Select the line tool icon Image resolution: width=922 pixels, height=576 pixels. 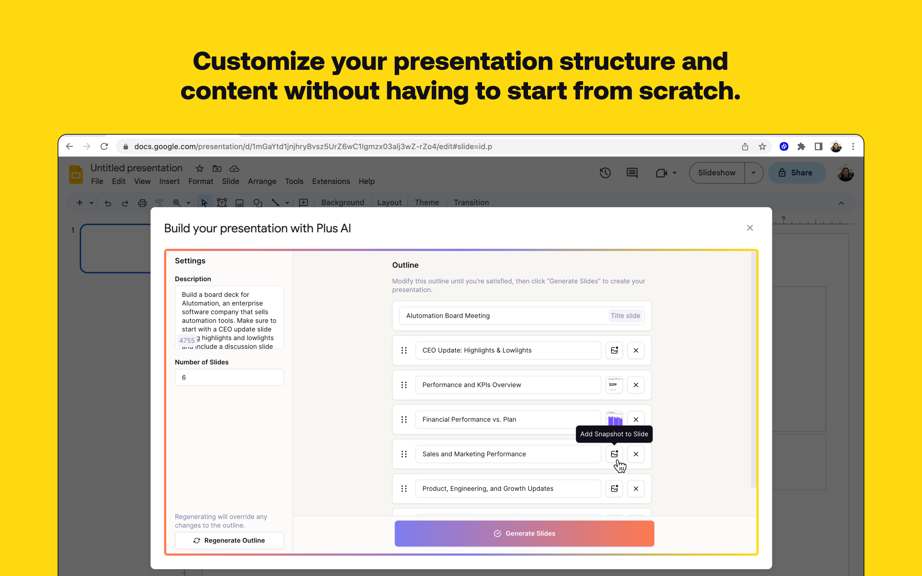(x=275, y=203)
